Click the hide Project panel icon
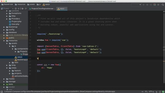The image size is (165, 93). click(x=26, y=9)
